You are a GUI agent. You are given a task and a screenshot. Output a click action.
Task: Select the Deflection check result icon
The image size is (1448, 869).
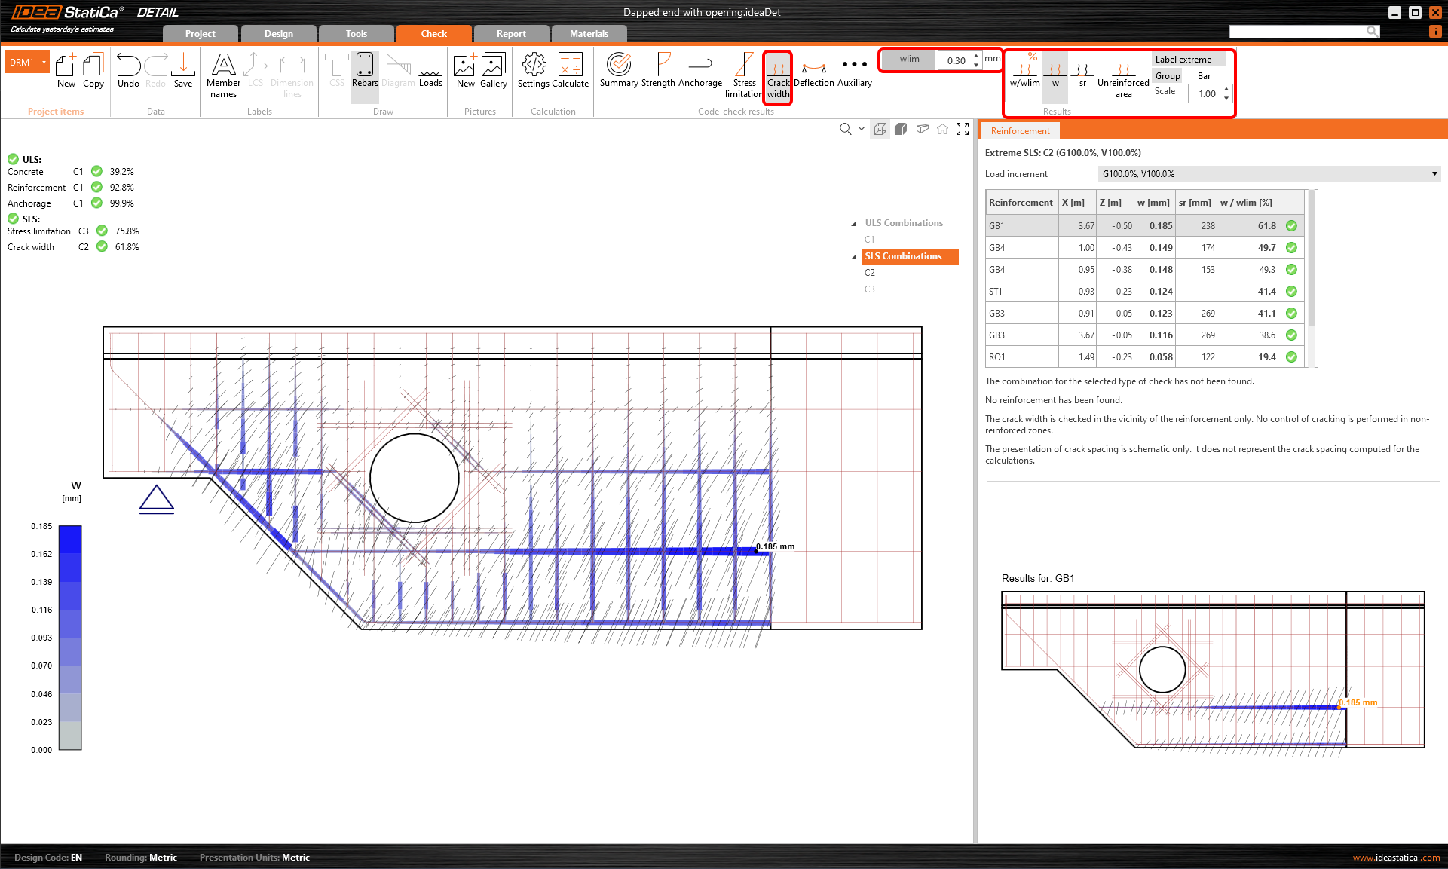pyautogui.click(x=814, y=70)
